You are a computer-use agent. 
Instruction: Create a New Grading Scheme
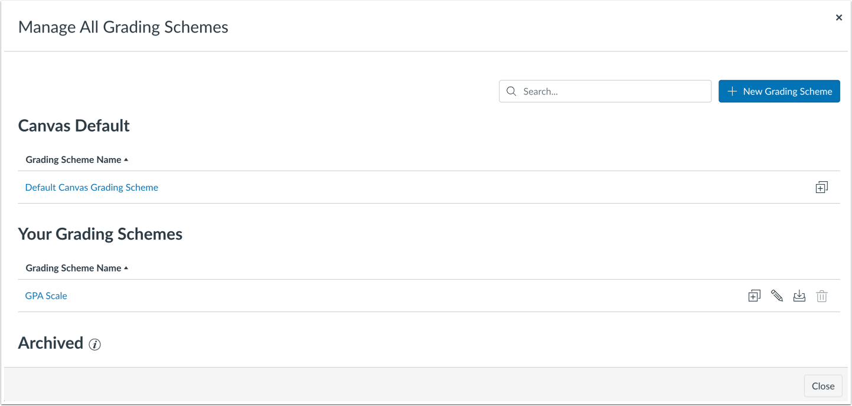(x=779, y=91)
